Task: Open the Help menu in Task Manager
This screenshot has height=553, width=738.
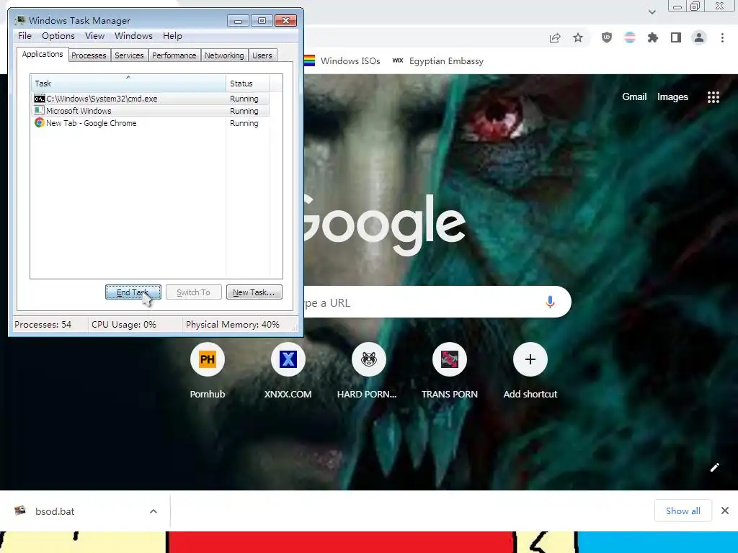Action: pos(172,36)
